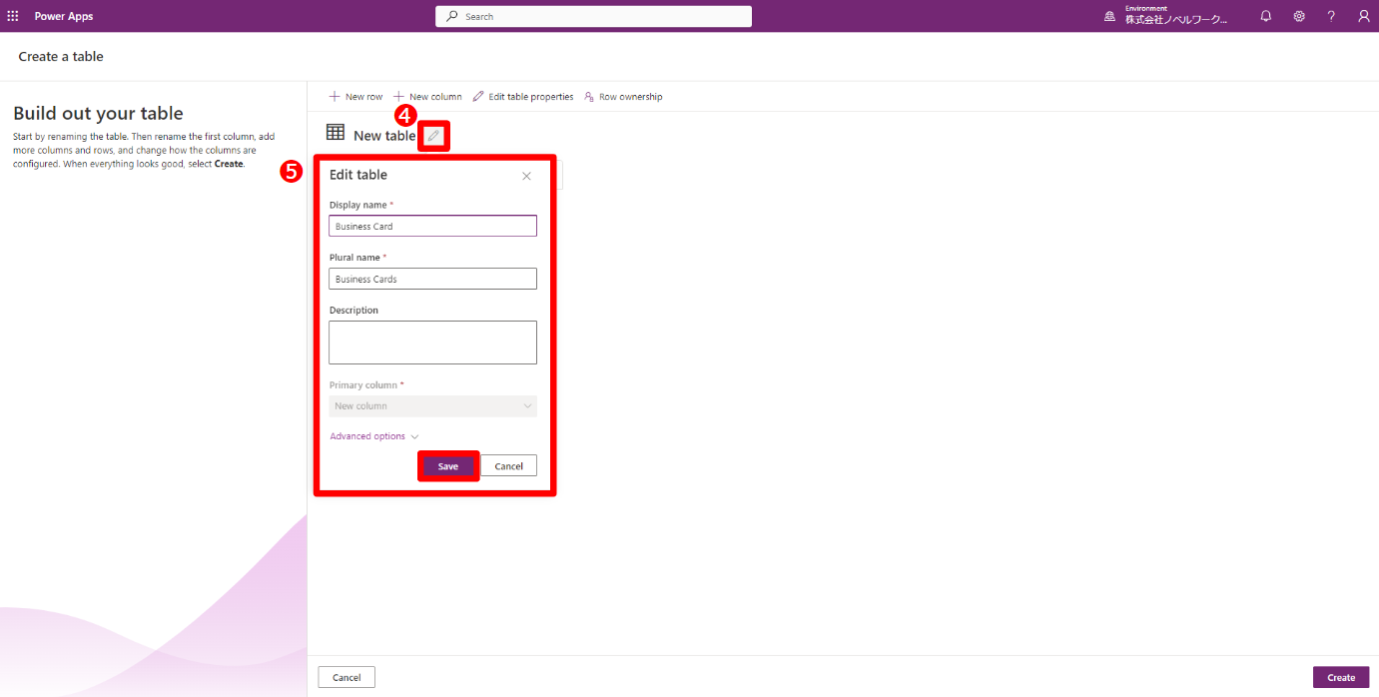Screen dimensions: 1379x697
Task: Open Row ownership settings
Action: [x=623, y=97]
